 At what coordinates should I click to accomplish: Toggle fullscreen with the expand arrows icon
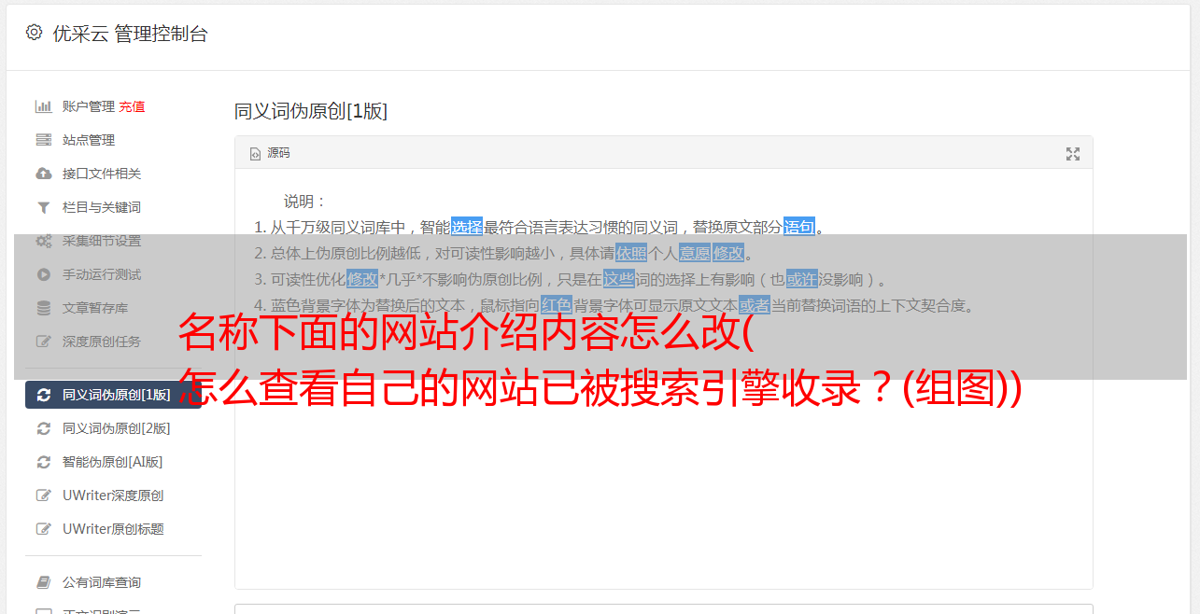[x=1073, y=154]
